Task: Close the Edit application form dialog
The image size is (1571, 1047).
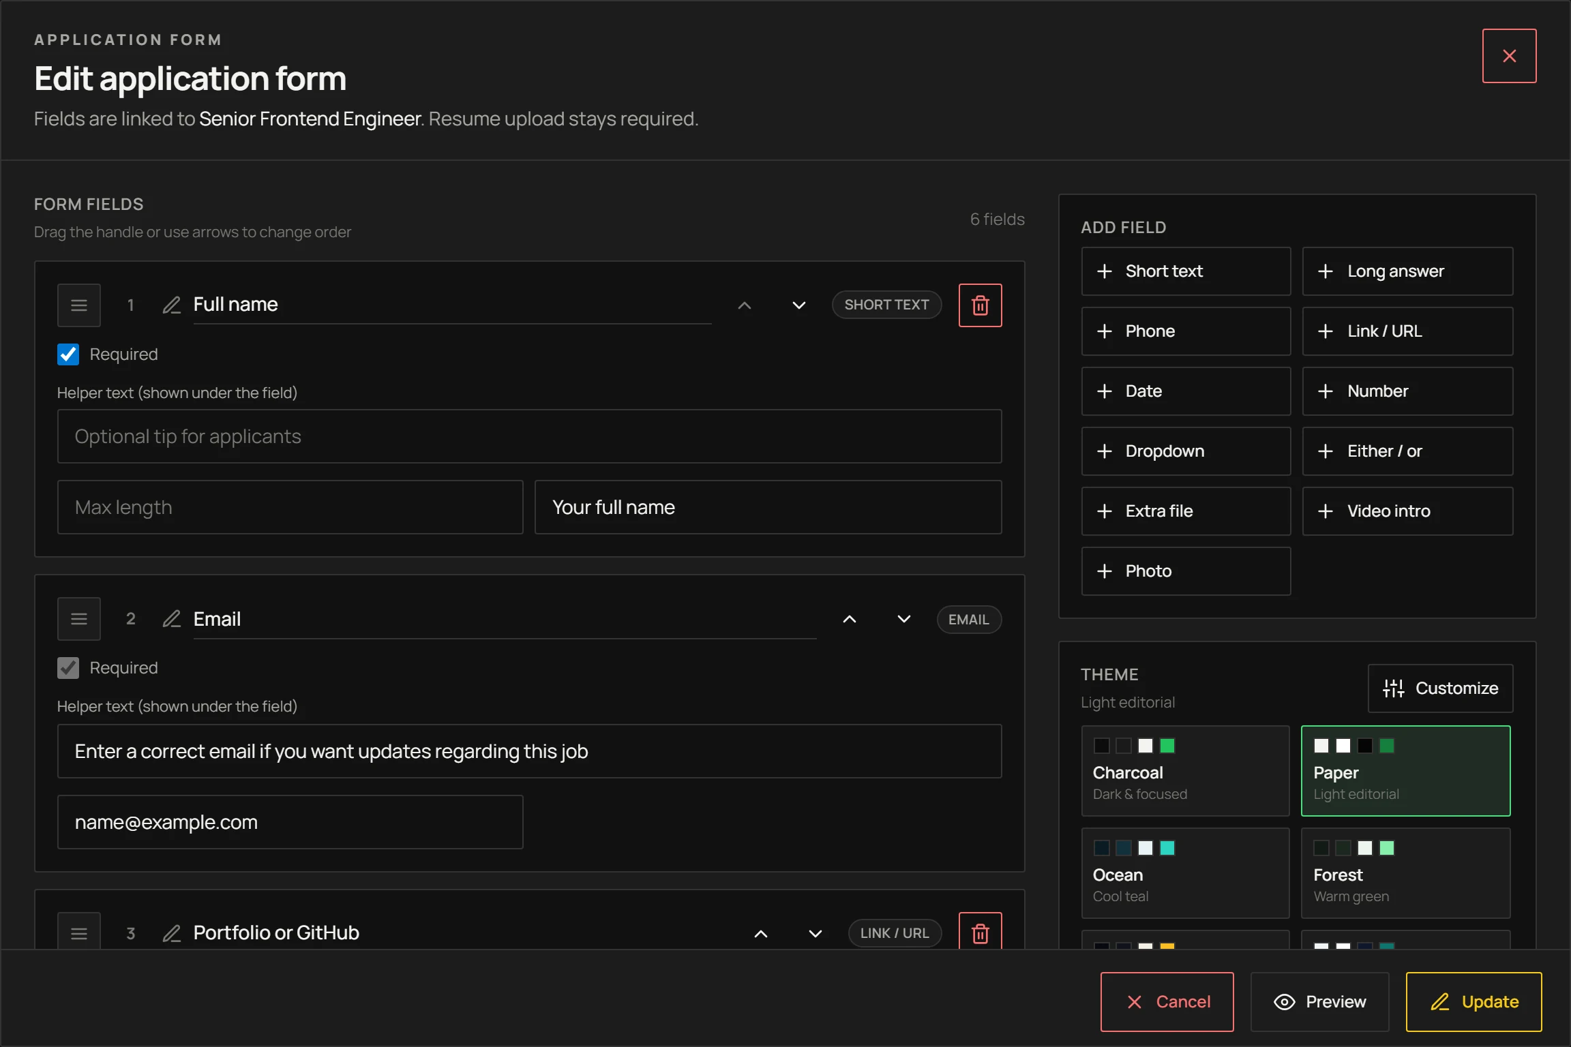Action: coord(1509,56)
